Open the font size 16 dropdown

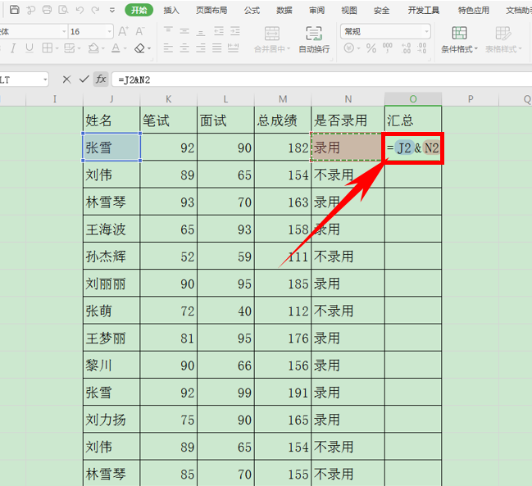(x=110, y=31)
